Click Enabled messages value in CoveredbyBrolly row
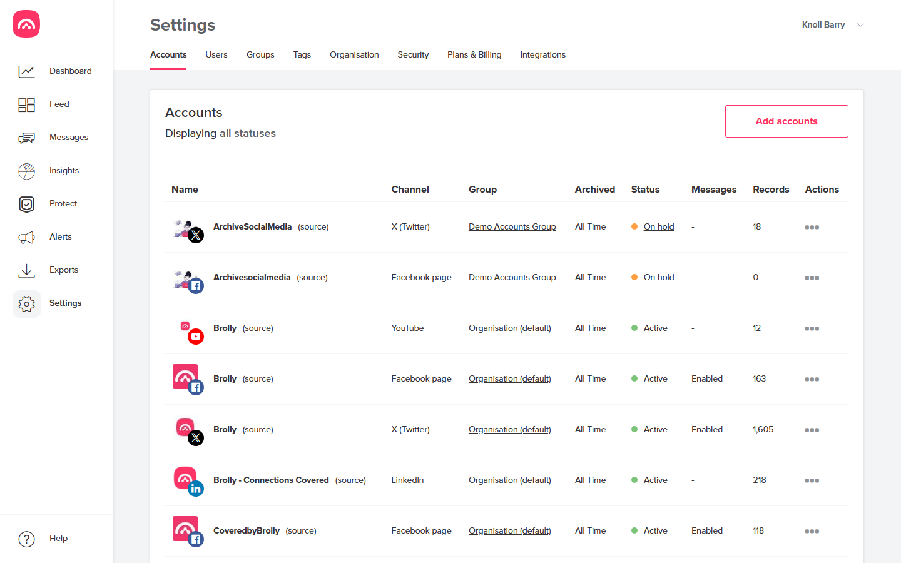901x563 pixels. (707, 531)
